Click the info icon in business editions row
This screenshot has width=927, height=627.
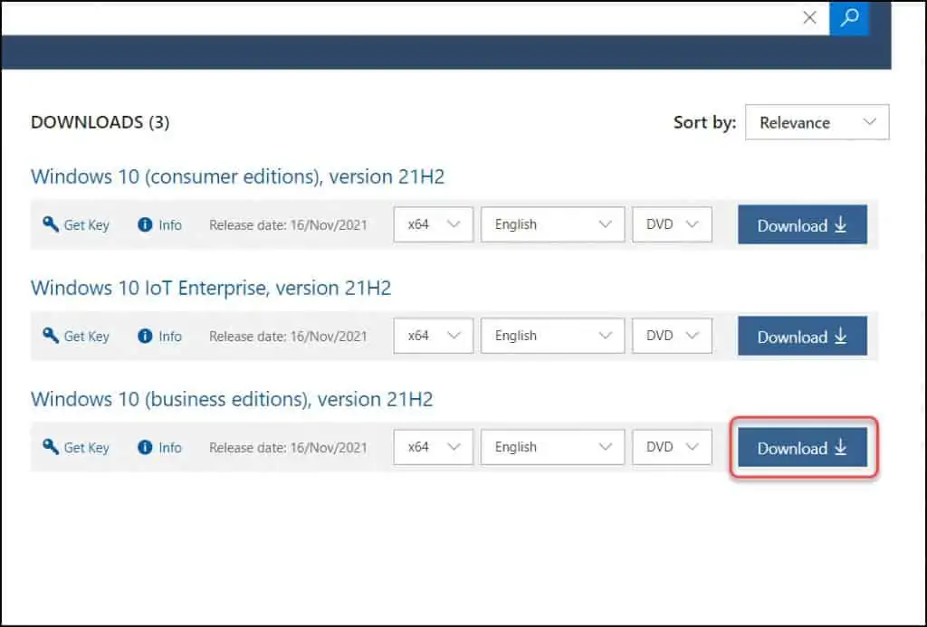coord(145,447)
